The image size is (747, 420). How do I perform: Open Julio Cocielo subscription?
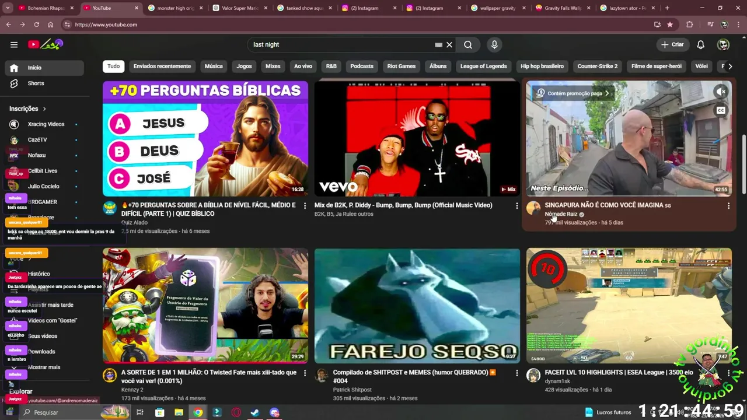44,187
